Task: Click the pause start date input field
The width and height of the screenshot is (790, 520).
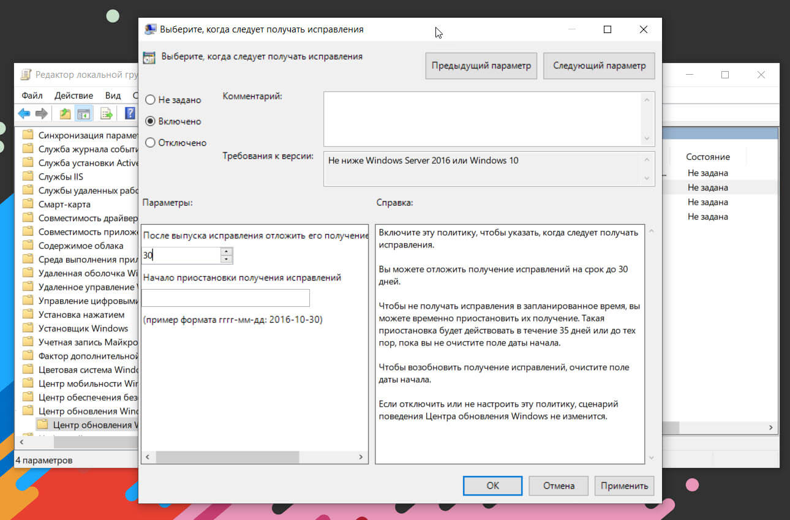Action: 225,298
